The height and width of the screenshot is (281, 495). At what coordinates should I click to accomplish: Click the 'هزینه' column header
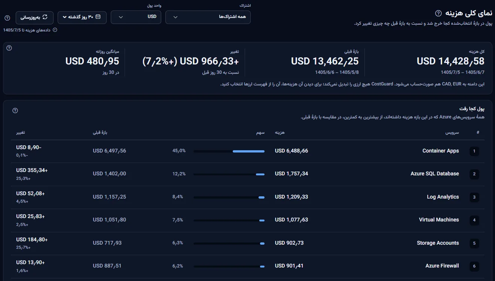click(x=280, y=133)
